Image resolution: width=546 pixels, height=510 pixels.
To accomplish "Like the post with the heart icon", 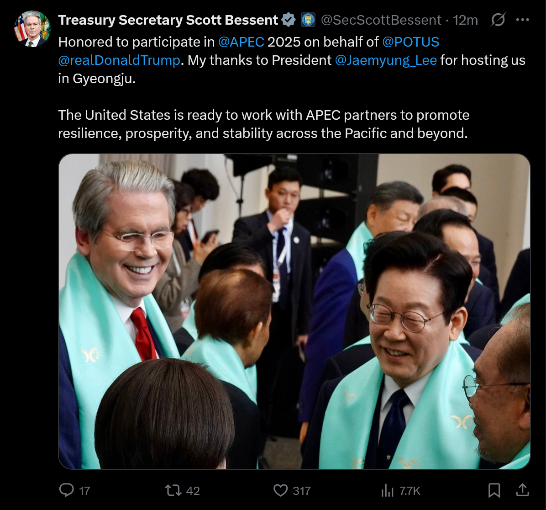I will coord(280,490).
